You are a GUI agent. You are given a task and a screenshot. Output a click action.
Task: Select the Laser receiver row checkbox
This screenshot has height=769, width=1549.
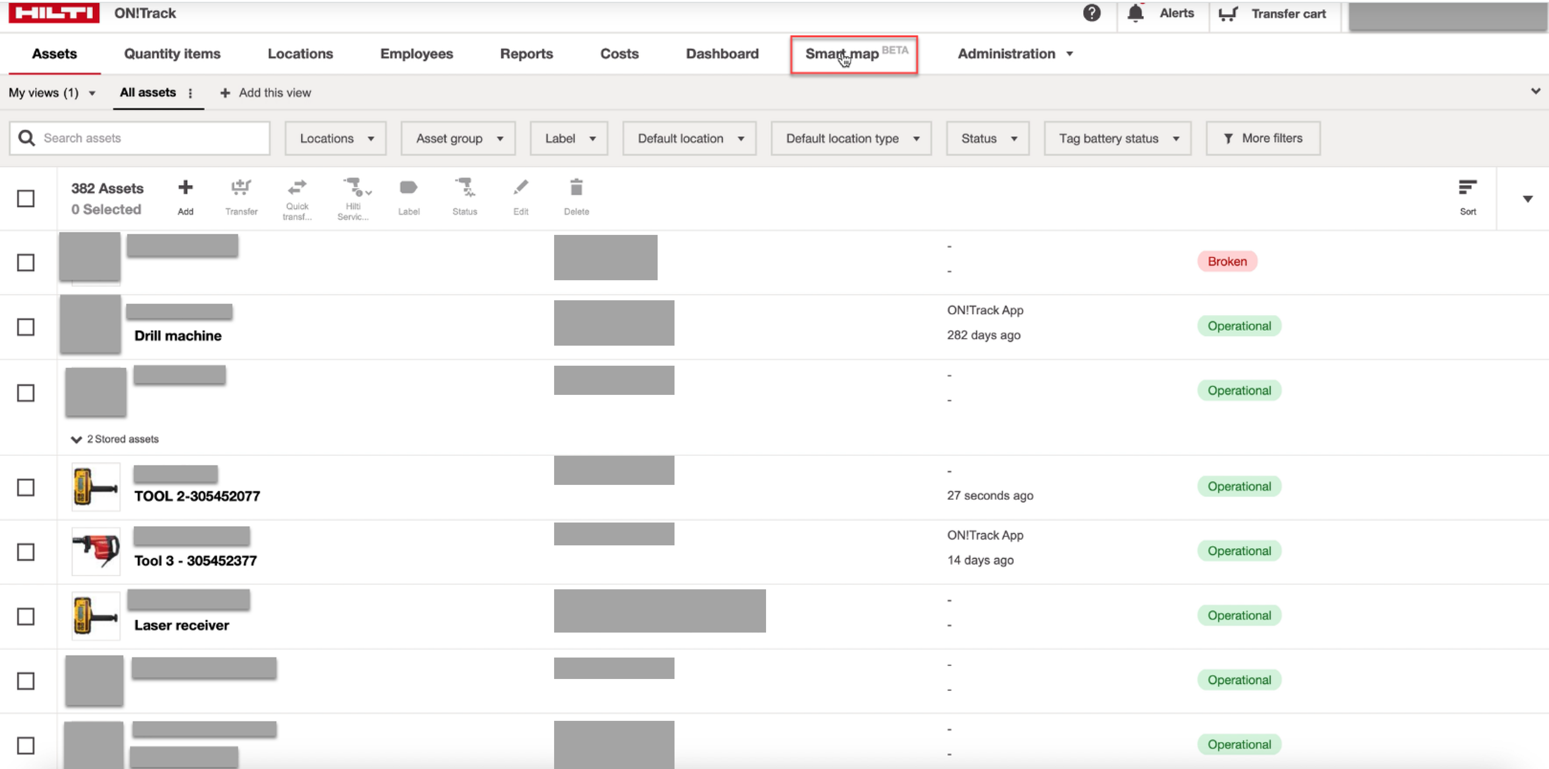point(25,616)
